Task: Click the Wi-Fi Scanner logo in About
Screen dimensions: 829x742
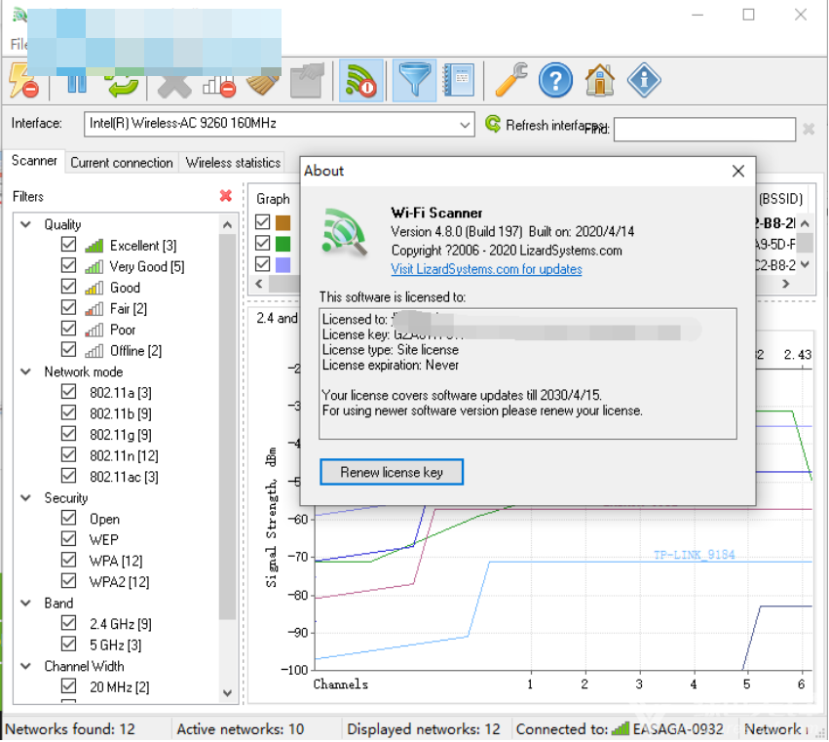Action: click(x=344, y=232)
